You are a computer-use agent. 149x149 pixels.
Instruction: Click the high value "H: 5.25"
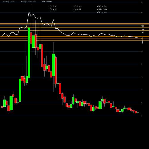point(77,7)
